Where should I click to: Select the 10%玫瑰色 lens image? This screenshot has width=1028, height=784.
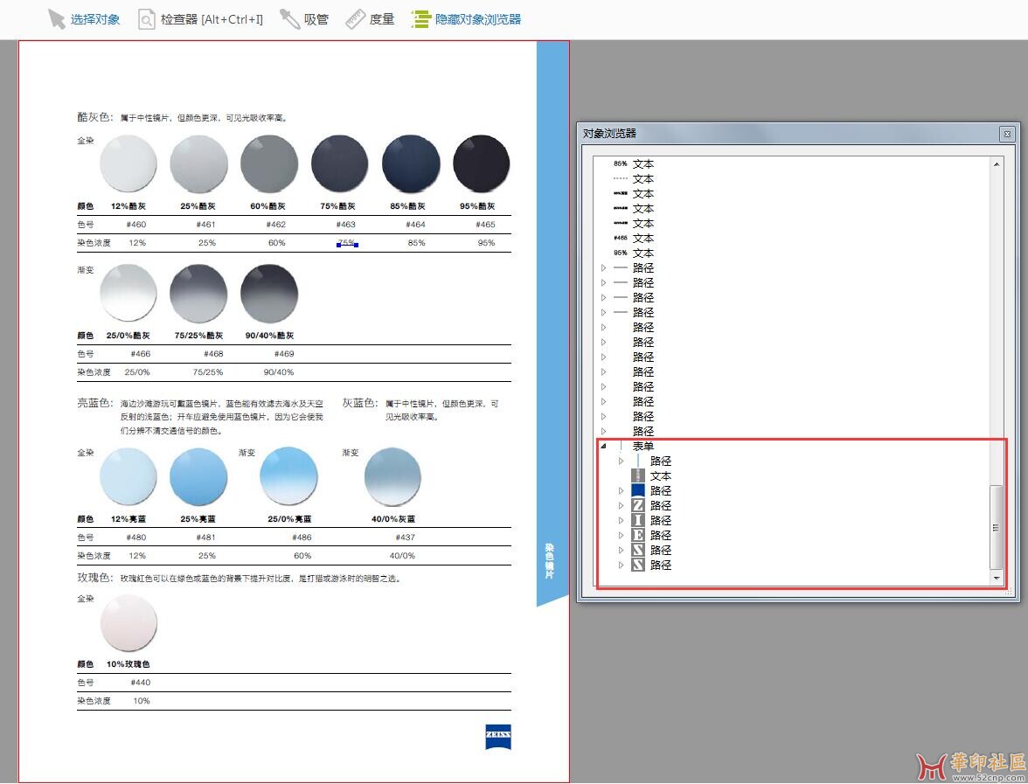point(128,622)
